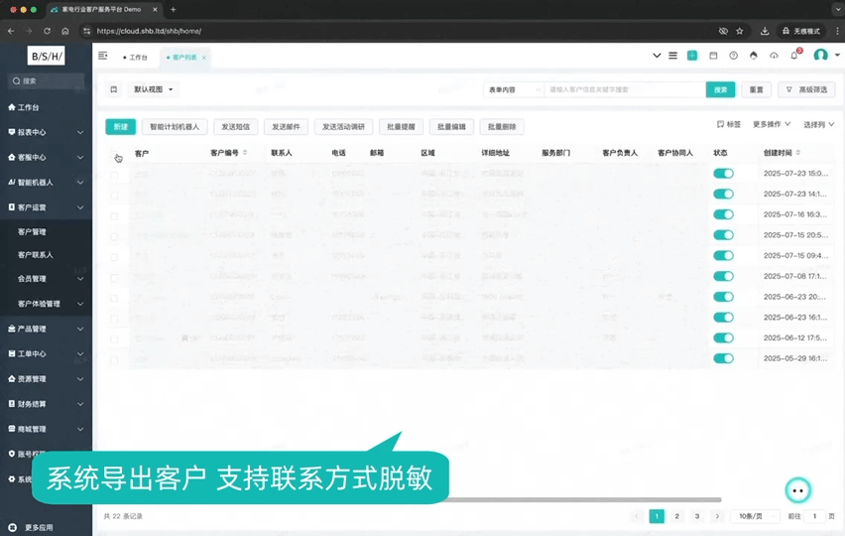
Task: Open the help question mark icon
Action: (x=734, y=56)
